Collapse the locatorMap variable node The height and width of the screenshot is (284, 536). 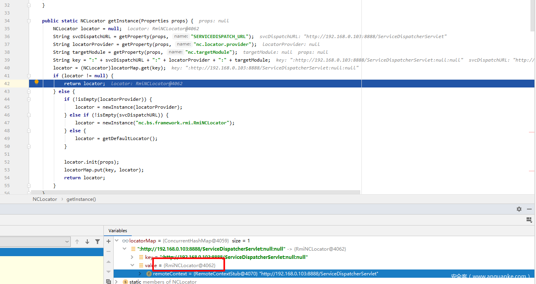116,241
